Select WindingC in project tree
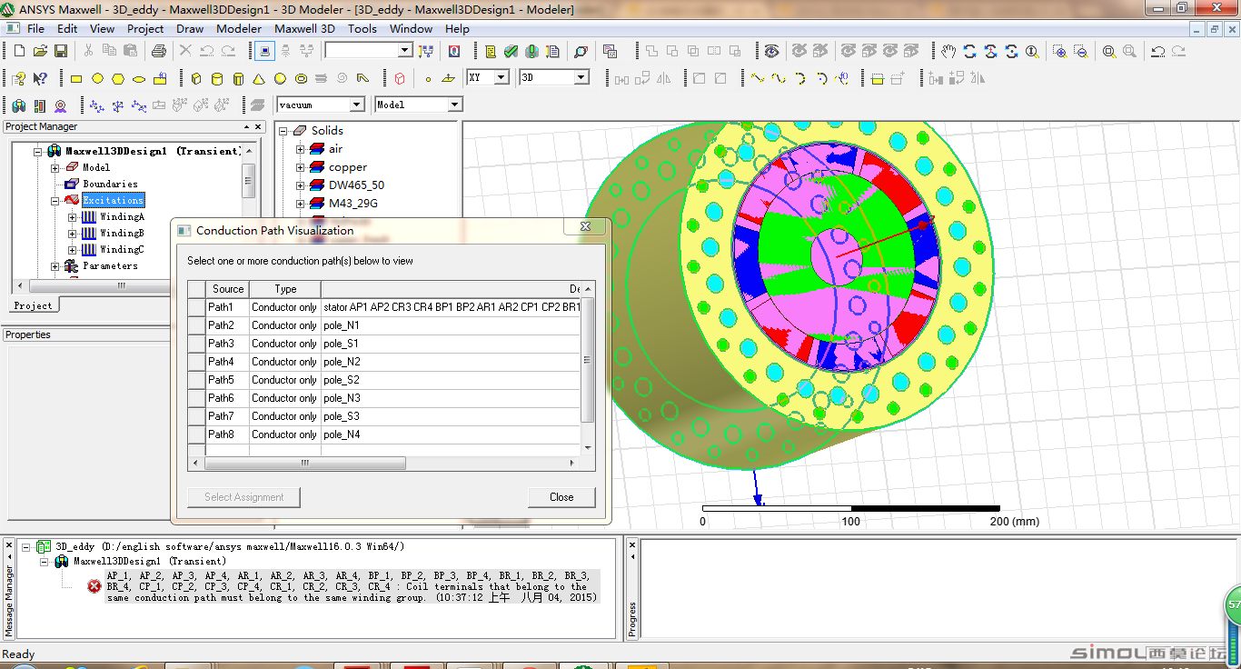Screen dimensions: 1241x669 (122, 249)
